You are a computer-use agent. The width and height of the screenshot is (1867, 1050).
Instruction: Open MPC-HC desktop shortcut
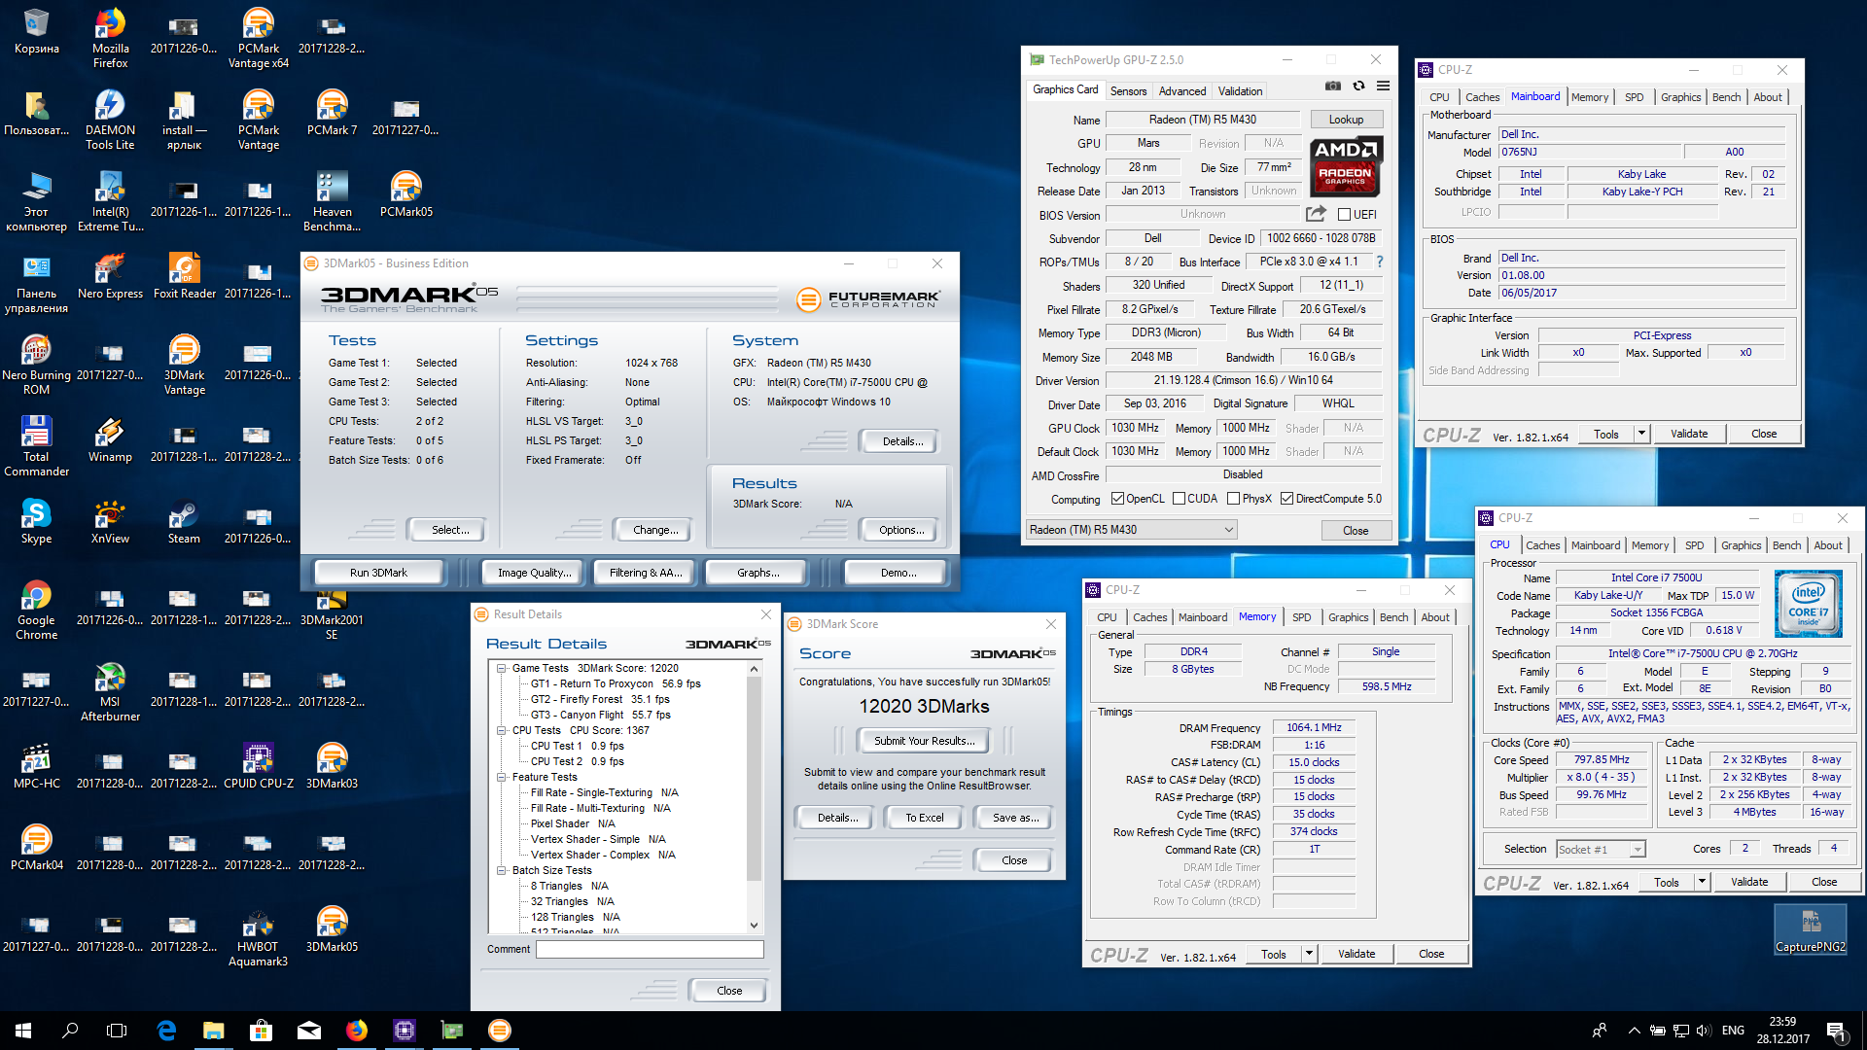(36, 766)
